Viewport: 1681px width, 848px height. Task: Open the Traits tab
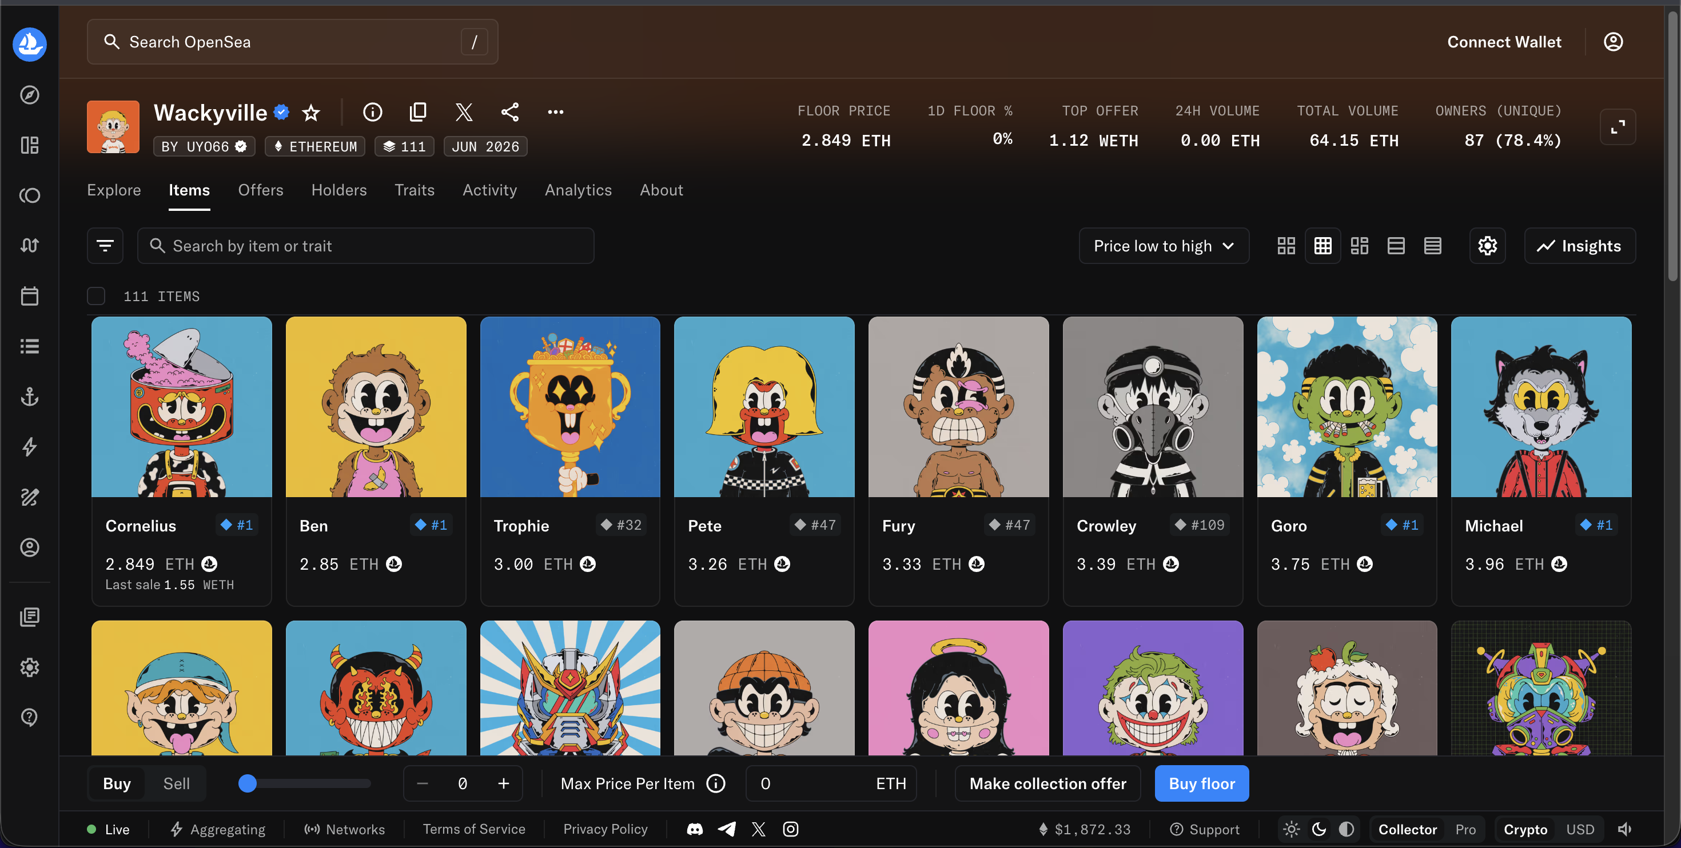[x=415, y=190]
